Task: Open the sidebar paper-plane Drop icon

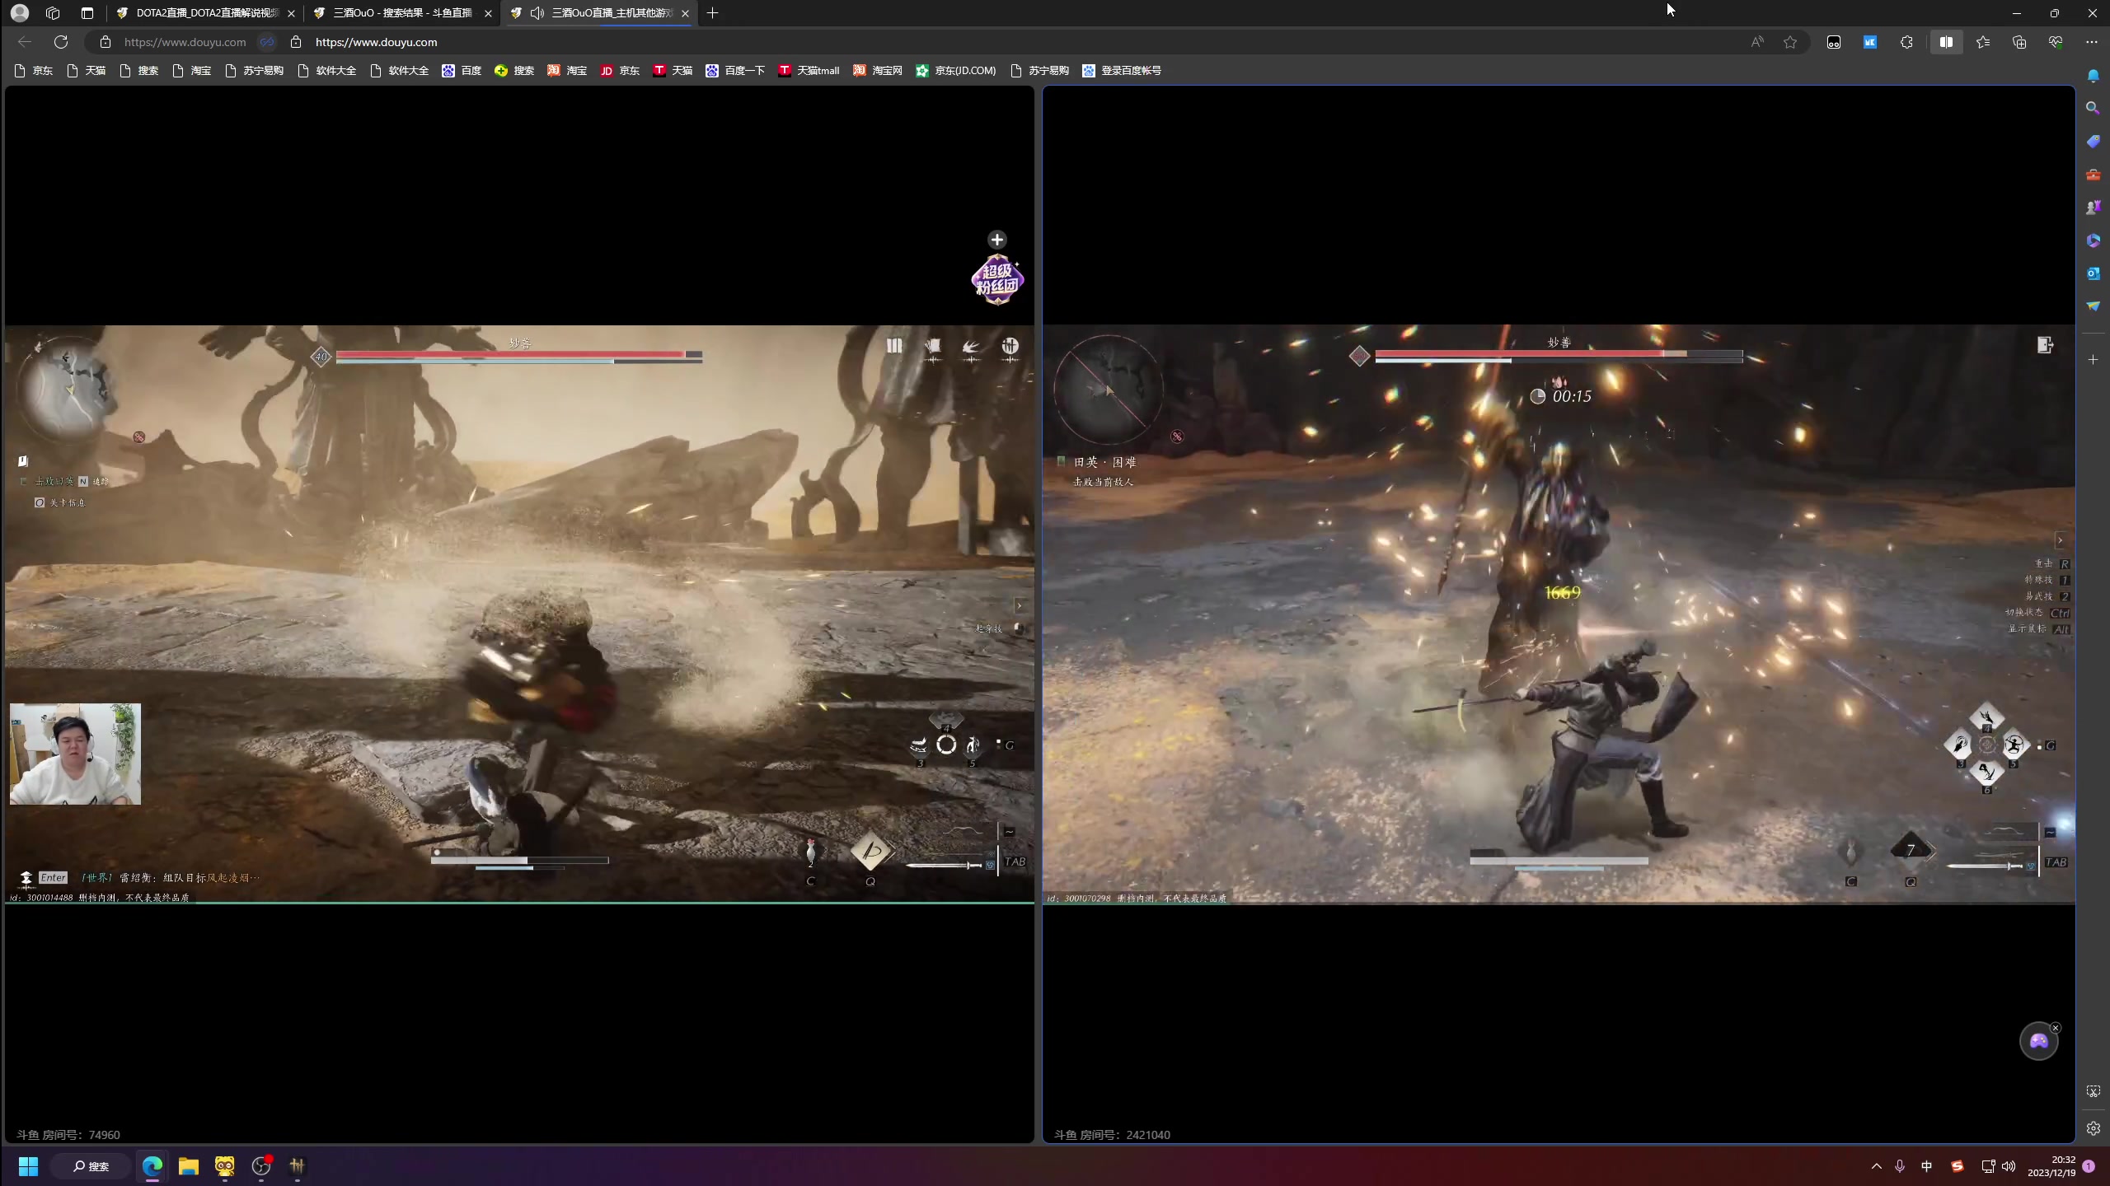Action: click(x=2093, y=306)
